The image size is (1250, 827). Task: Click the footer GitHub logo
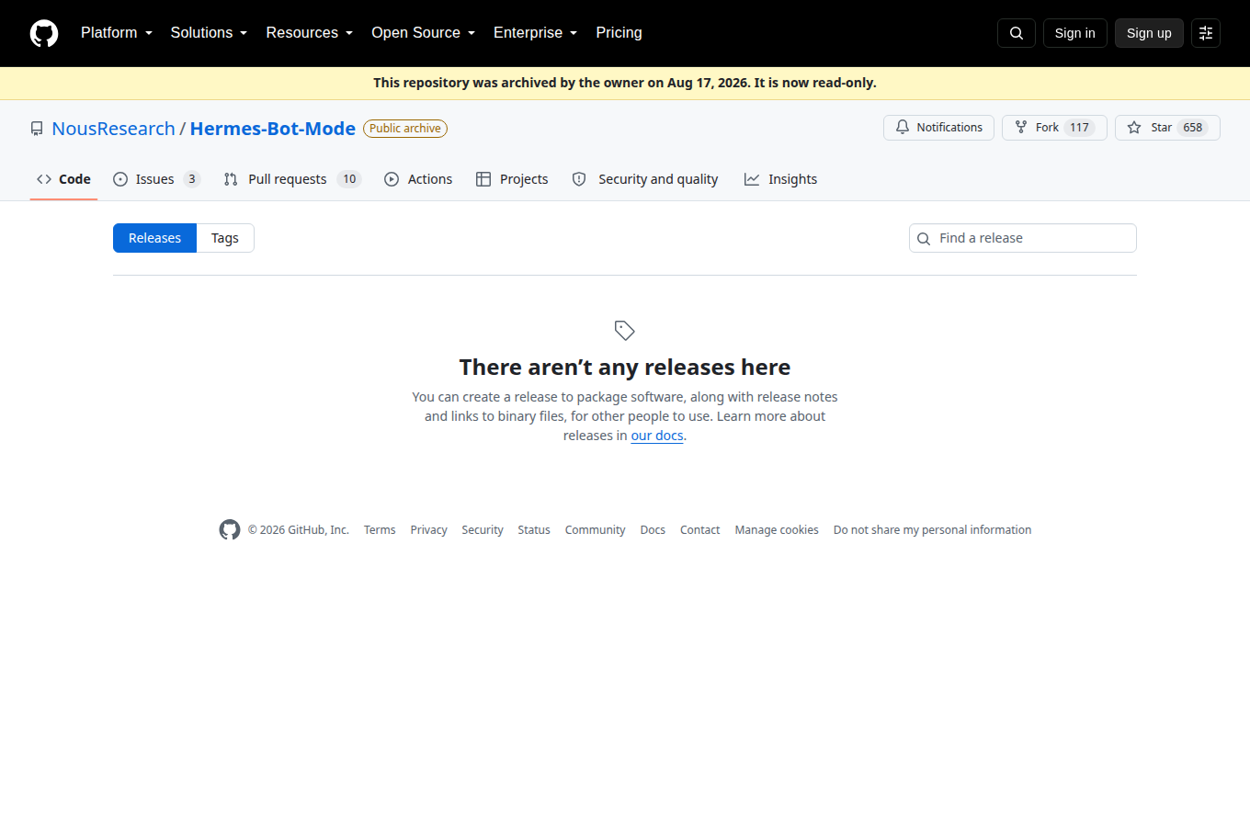(230, 529)
